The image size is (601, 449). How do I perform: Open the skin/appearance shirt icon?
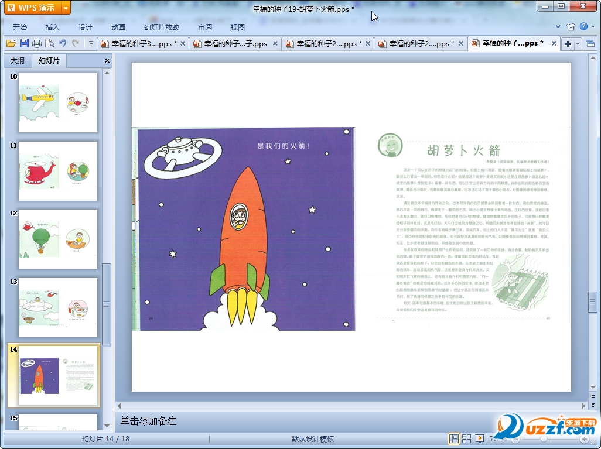[571, 26]
